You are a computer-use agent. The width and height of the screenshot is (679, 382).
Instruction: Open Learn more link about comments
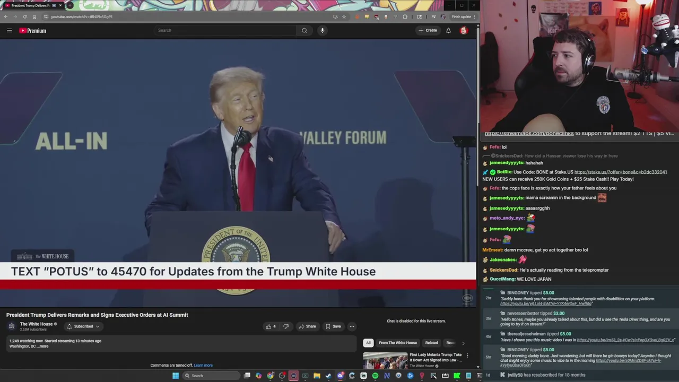tap(203, 366)
